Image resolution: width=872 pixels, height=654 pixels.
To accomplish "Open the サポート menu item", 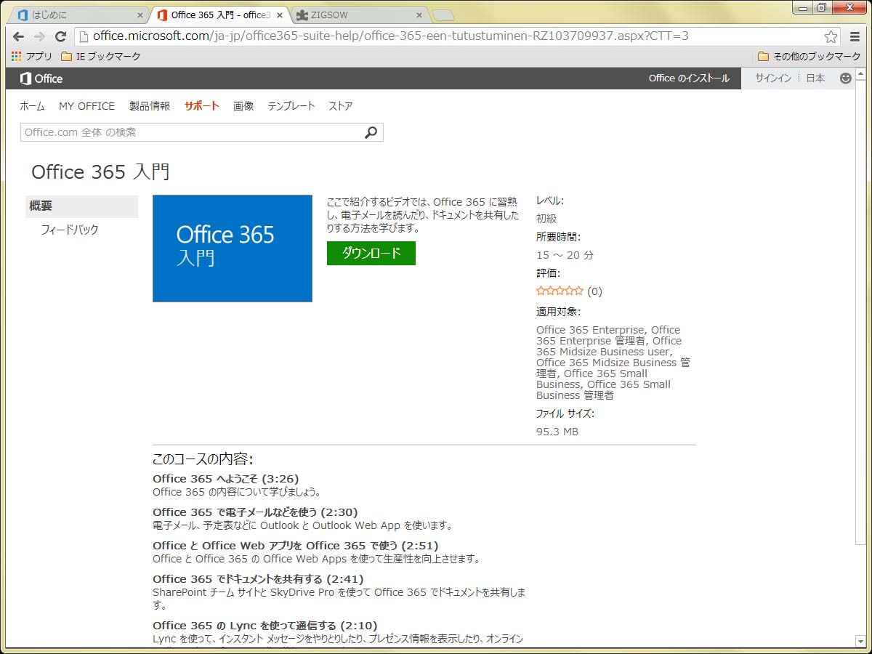I will (x=201, y=106).
